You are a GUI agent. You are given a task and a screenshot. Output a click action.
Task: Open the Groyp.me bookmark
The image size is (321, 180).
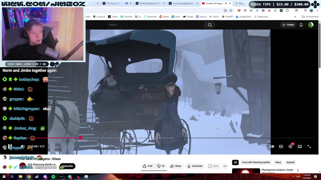tap(99, 17)
